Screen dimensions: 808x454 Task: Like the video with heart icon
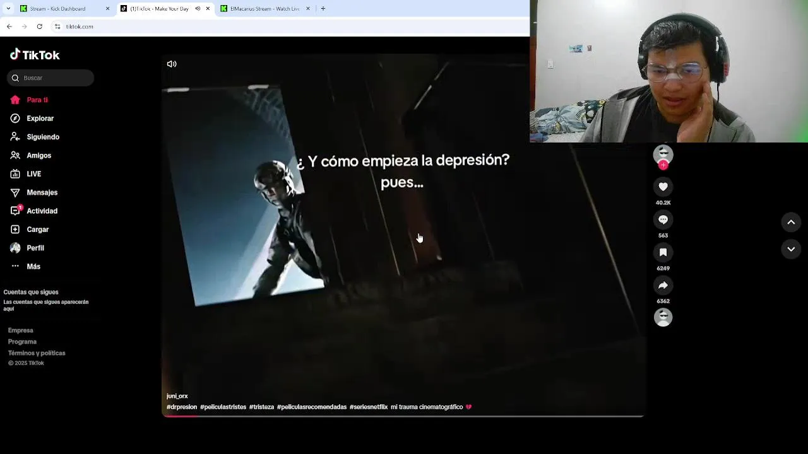(x=663, y=187)
